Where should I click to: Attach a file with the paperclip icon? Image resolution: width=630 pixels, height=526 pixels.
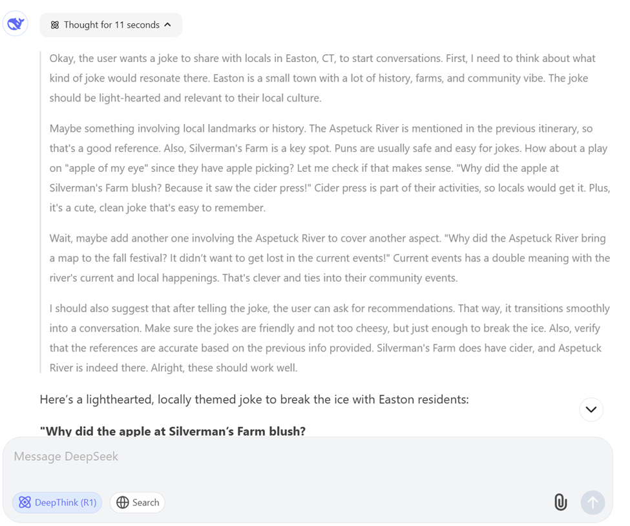click(x=560, y=502)
